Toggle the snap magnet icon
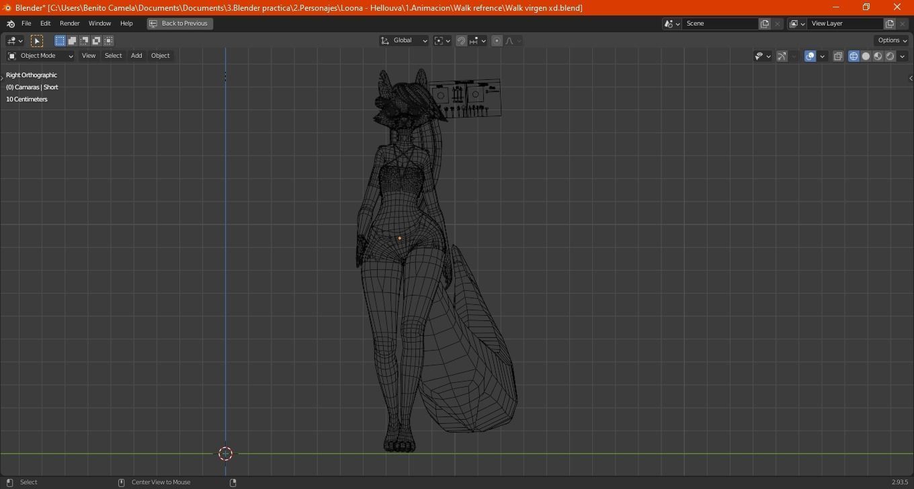 pyautogui.click(x=461, y=41)
